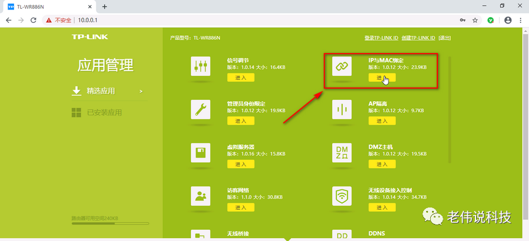
Task: Open the saved password key icon
Action: [463, 20]
